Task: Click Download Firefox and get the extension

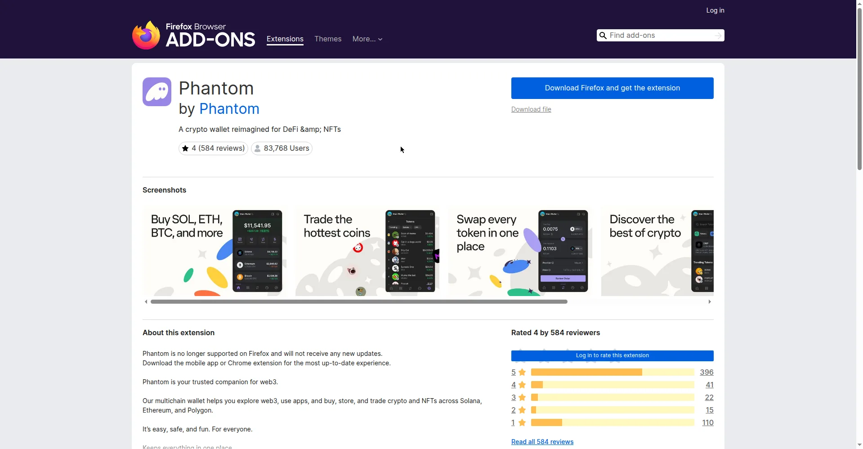Action: coord(613,88)
